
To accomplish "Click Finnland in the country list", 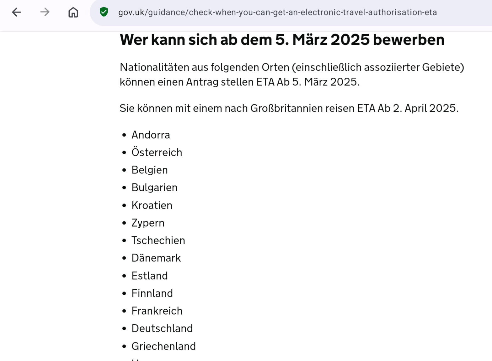I will [x=152, y=293].
